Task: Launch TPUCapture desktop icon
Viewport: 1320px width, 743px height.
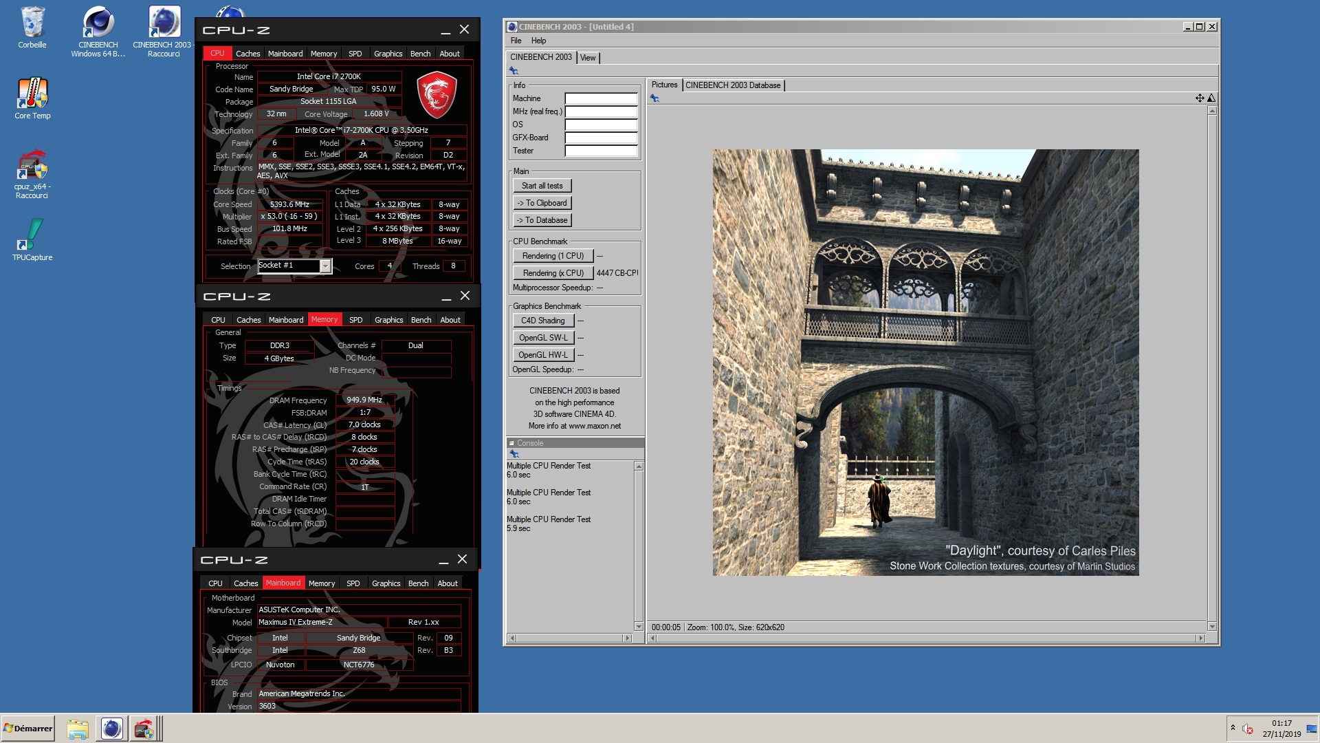Action: click(32, 239)
